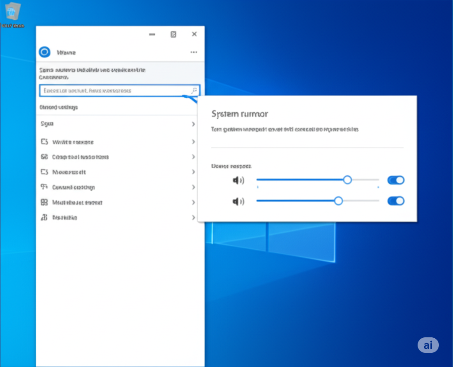Expand the 'Whvlite rusrere' row chevron
Viewport: 453px width, 367px height.
pos(193,142)
